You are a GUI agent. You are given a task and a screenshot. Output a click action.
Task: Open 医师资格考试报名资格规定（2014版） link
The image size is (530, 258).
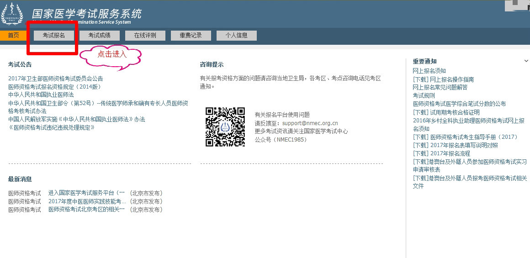[x=54, y=87]
